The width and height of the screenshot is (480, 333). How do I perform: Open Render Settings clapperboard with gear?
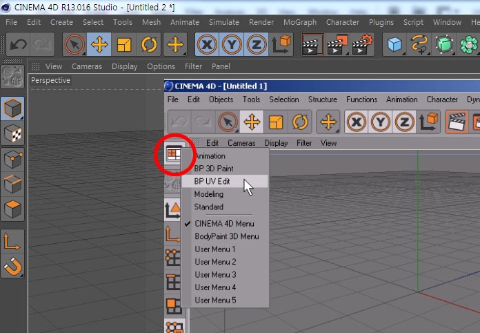tap(363, 45)
